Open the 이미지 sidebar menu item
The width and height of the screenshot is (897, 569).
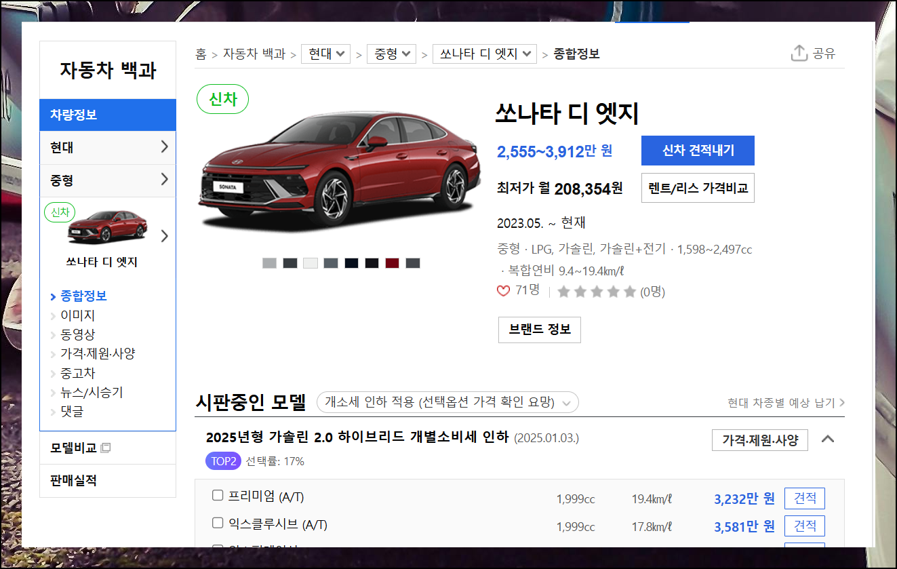[x=77, y=315]
